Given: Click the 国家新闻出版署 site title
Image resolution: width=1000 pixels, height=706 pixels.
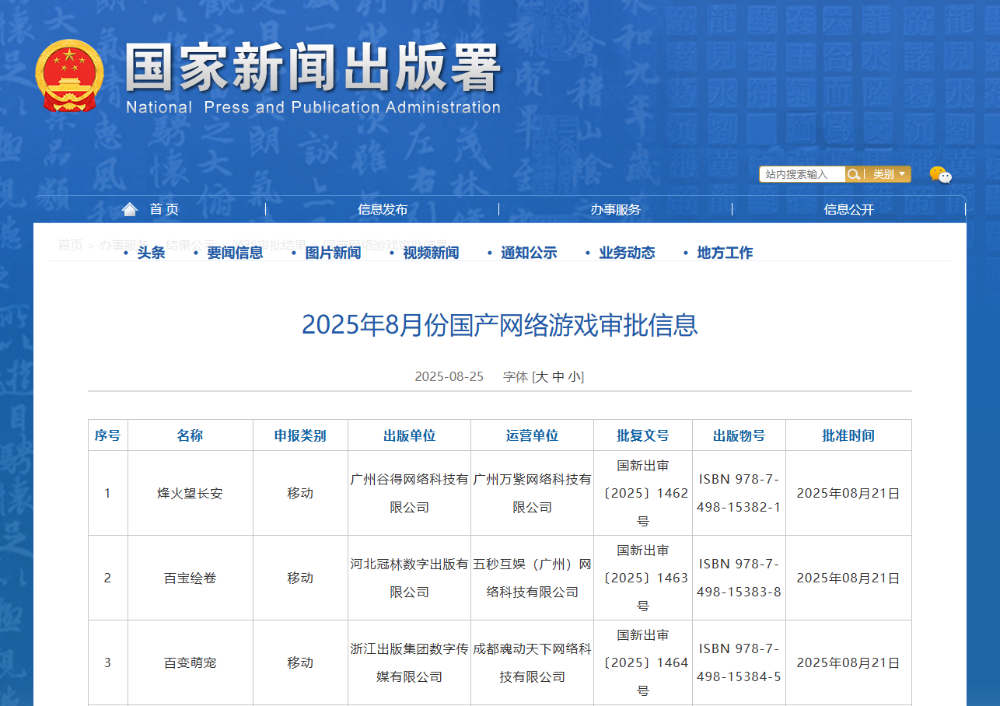Looking at the screenshot, I should click(313, 70).
